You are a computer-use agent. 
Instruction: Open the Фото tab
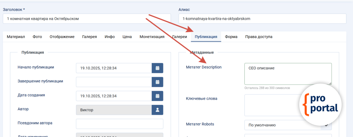pyautogui.click(x=37, y=37)
